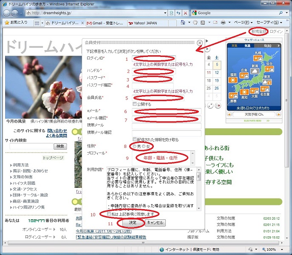292x255 pixels.
Task: Click the Stop loading X icon
Action: (x=185, y=13)
